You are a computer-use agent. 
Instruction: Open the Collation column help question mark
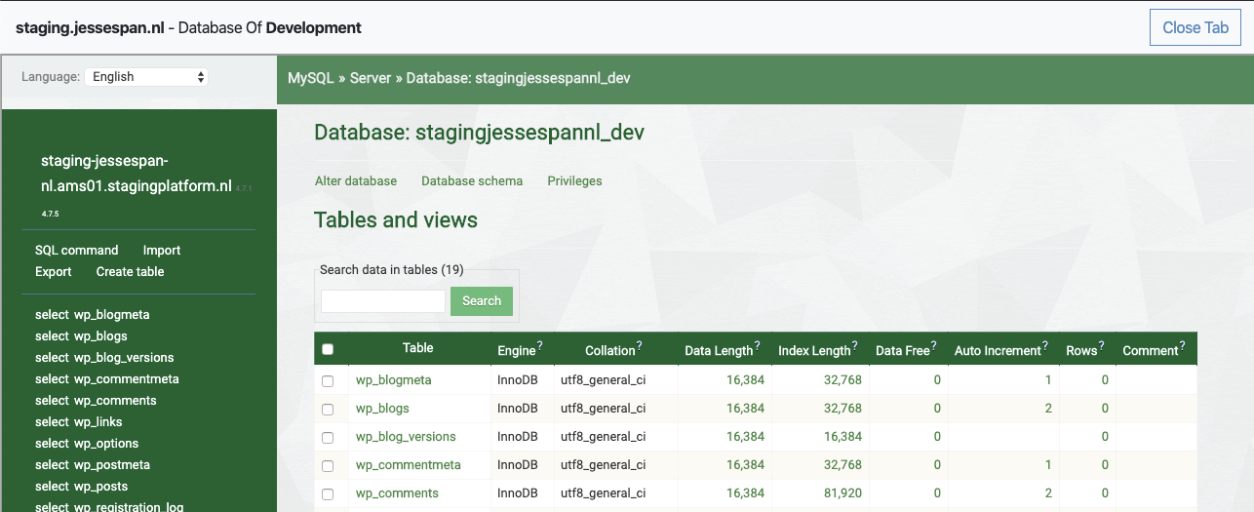click(x=639, y=345)
